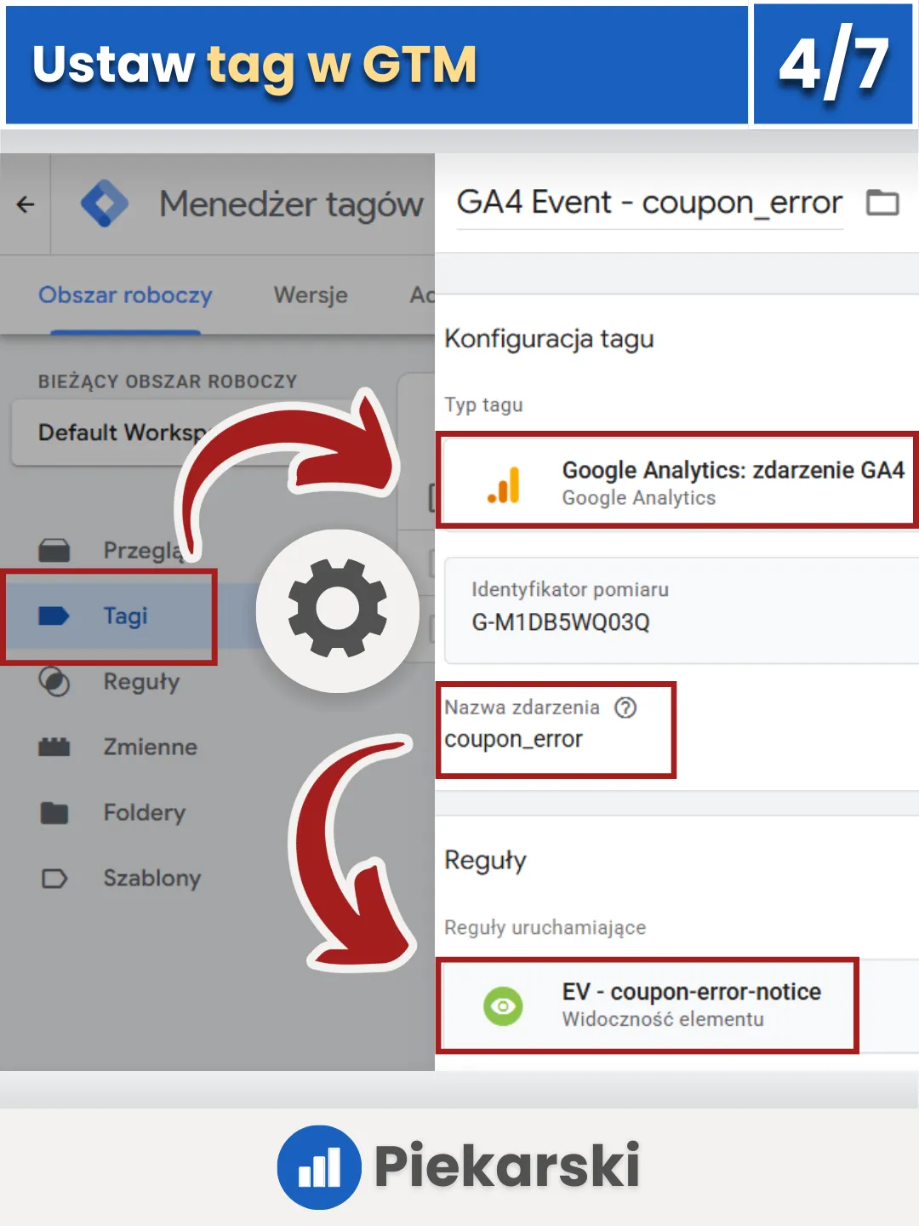Click the Foldery folder icon in sidebar

click(54, 812)
